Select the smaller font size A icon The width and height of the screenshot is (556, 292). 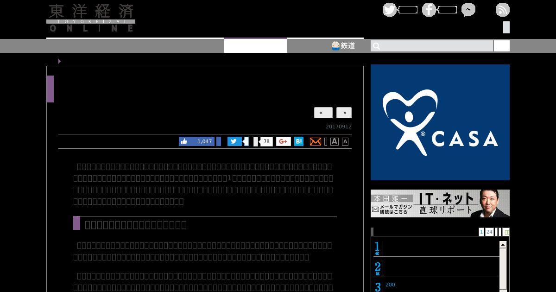click(x=345, y=142)
